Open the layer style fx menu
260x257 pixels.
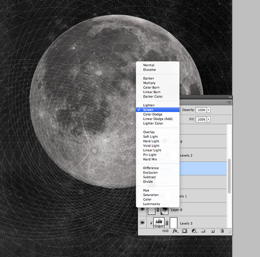pos(175,231)
